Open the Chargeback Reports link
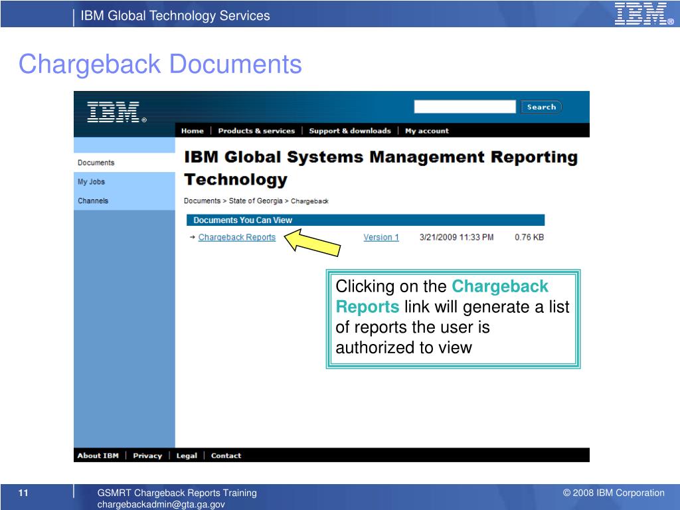Viewport: 680px width, 510px height. tap(237, 237)
